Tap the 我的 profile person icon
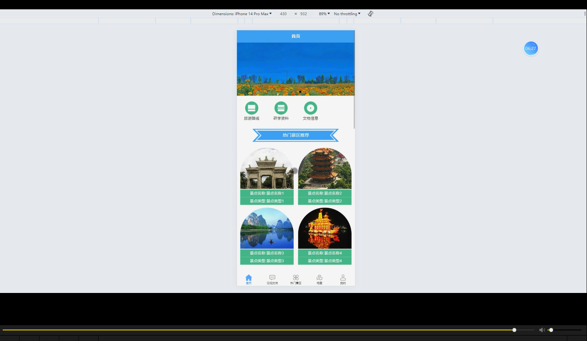The height and width of the screenshot is (341, 587). tap(343, 277)
